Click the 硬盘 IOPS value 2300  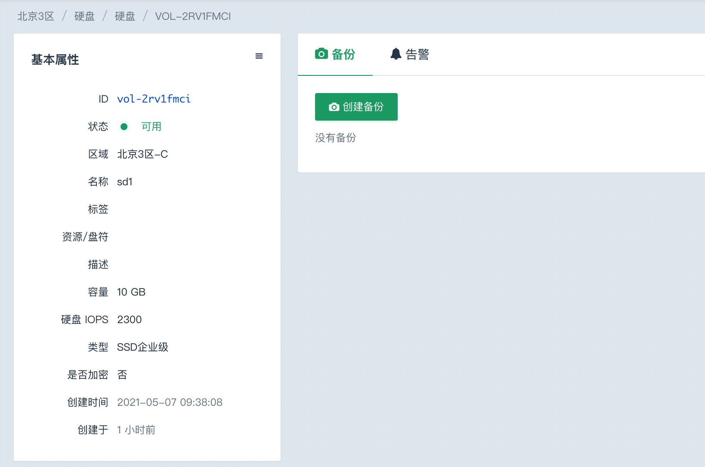(x=129, y=319)
